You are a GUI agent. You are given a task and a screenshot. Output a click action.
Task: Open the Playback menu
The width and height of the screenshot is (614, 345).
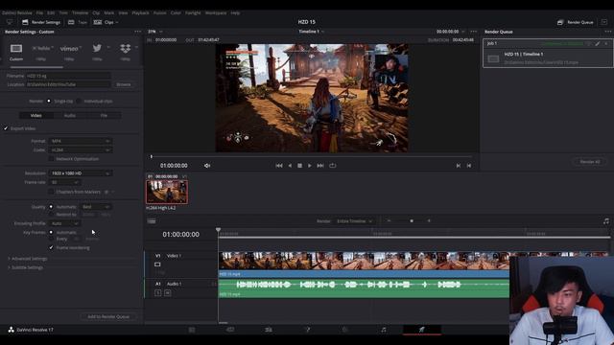140,12
